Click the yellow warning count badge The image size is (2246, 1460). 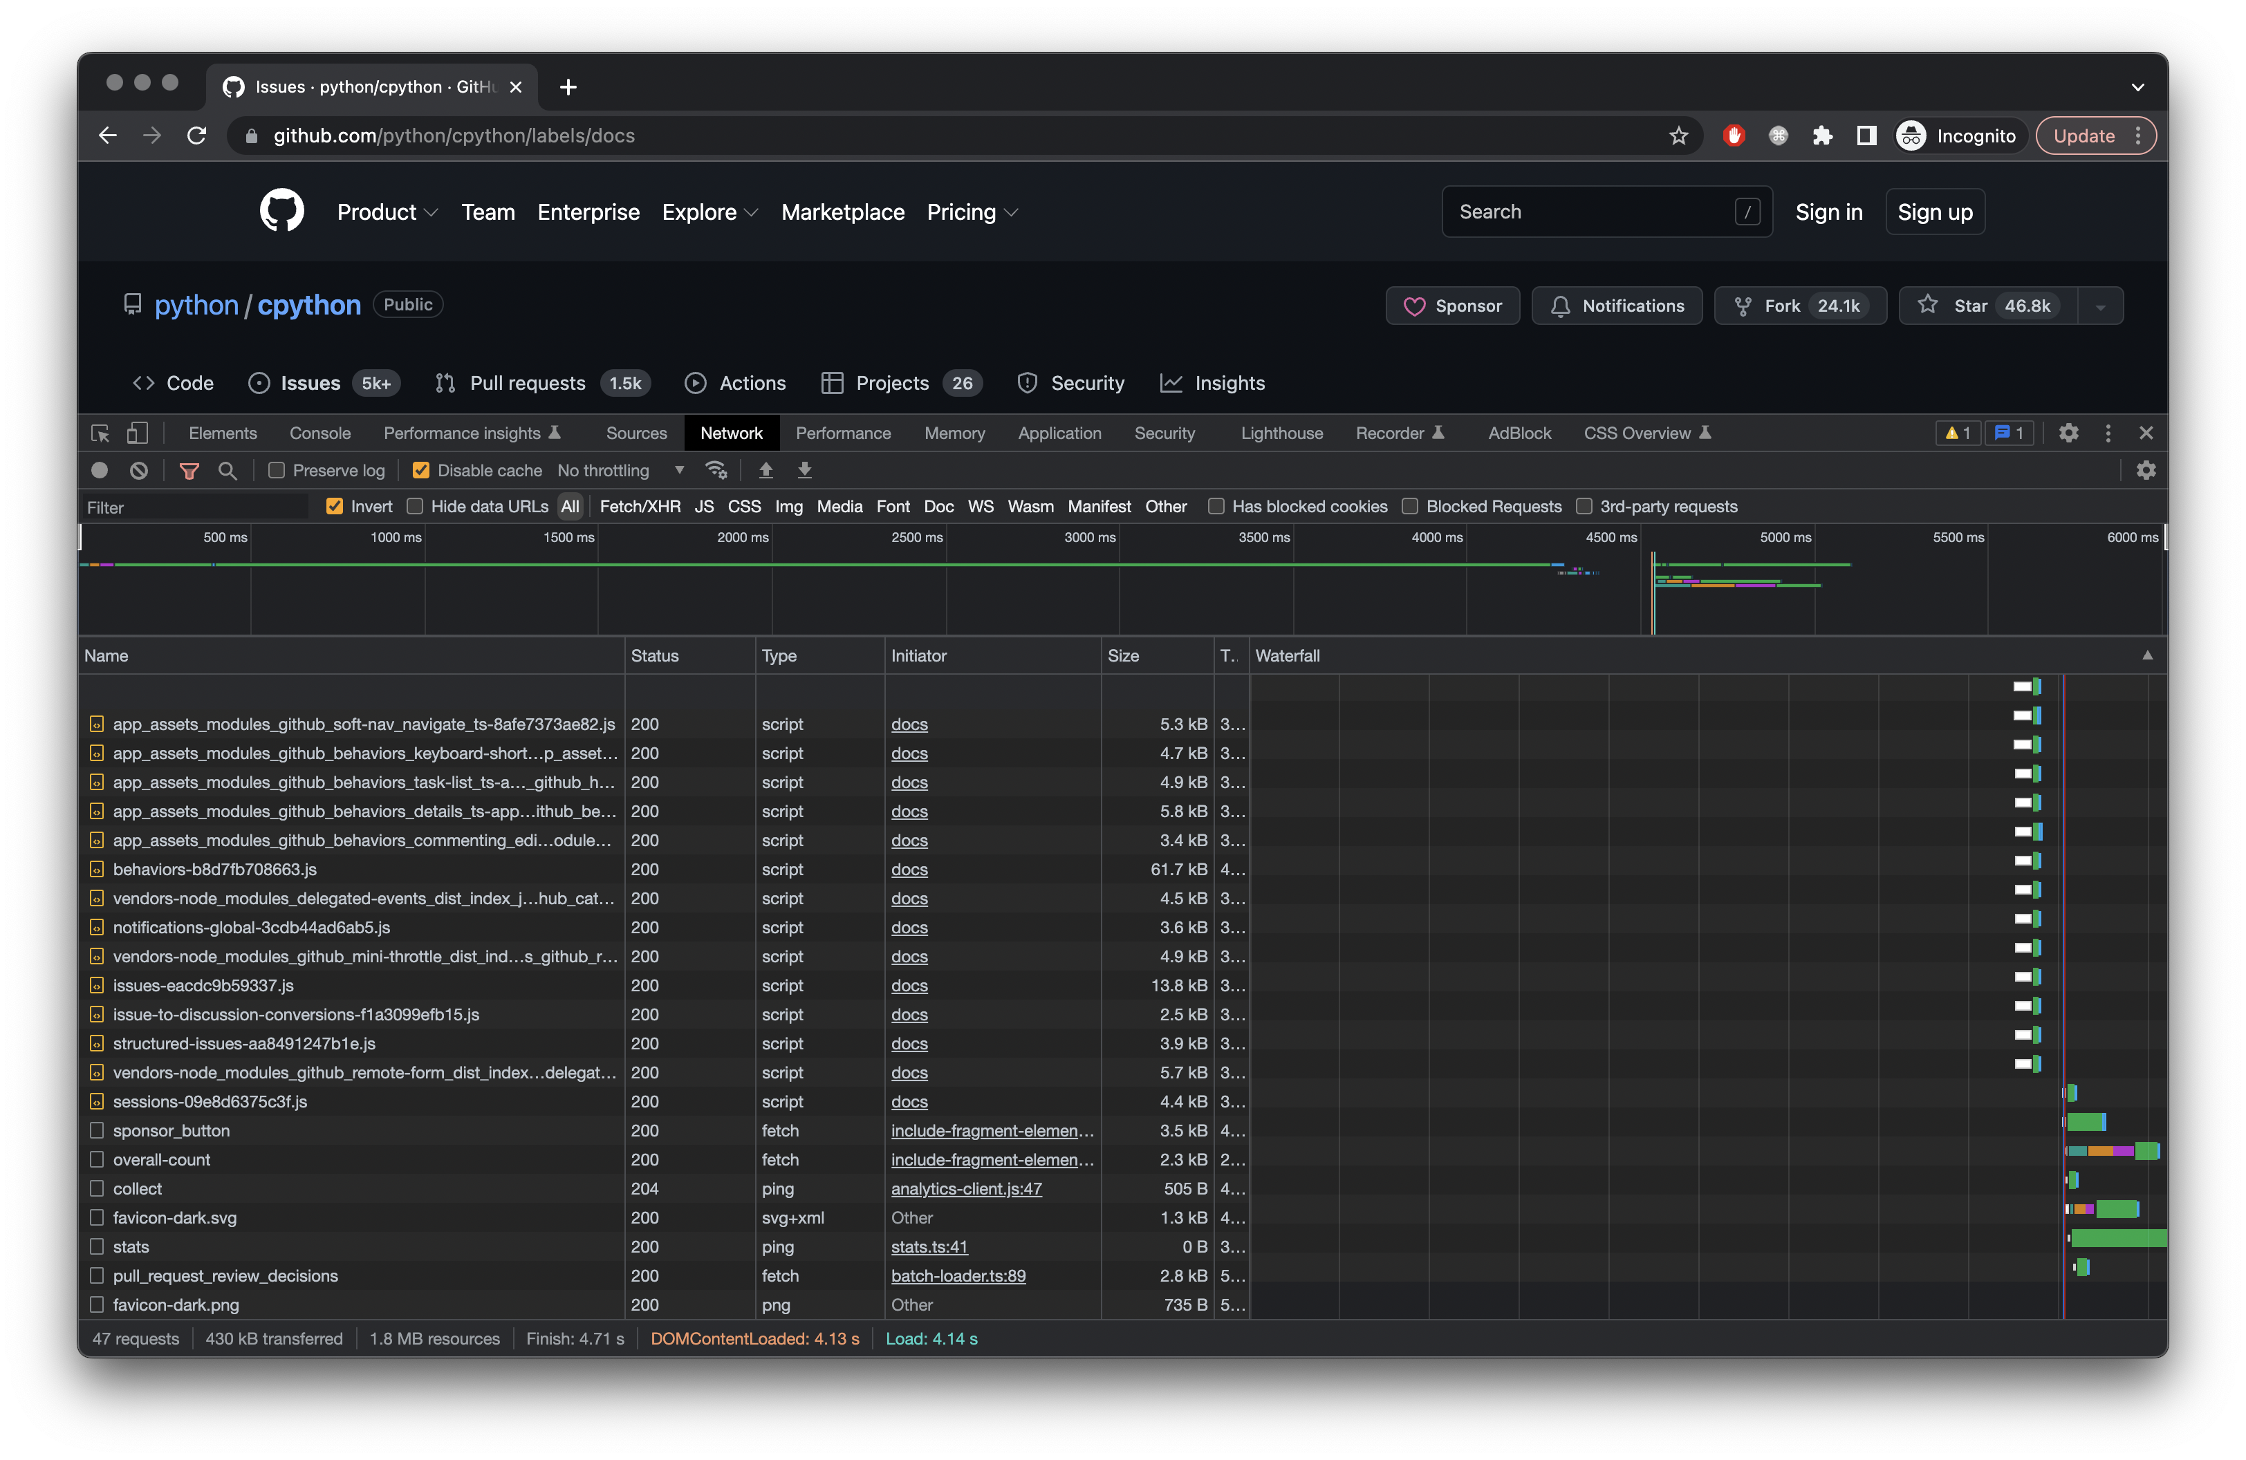[1958, 433]
